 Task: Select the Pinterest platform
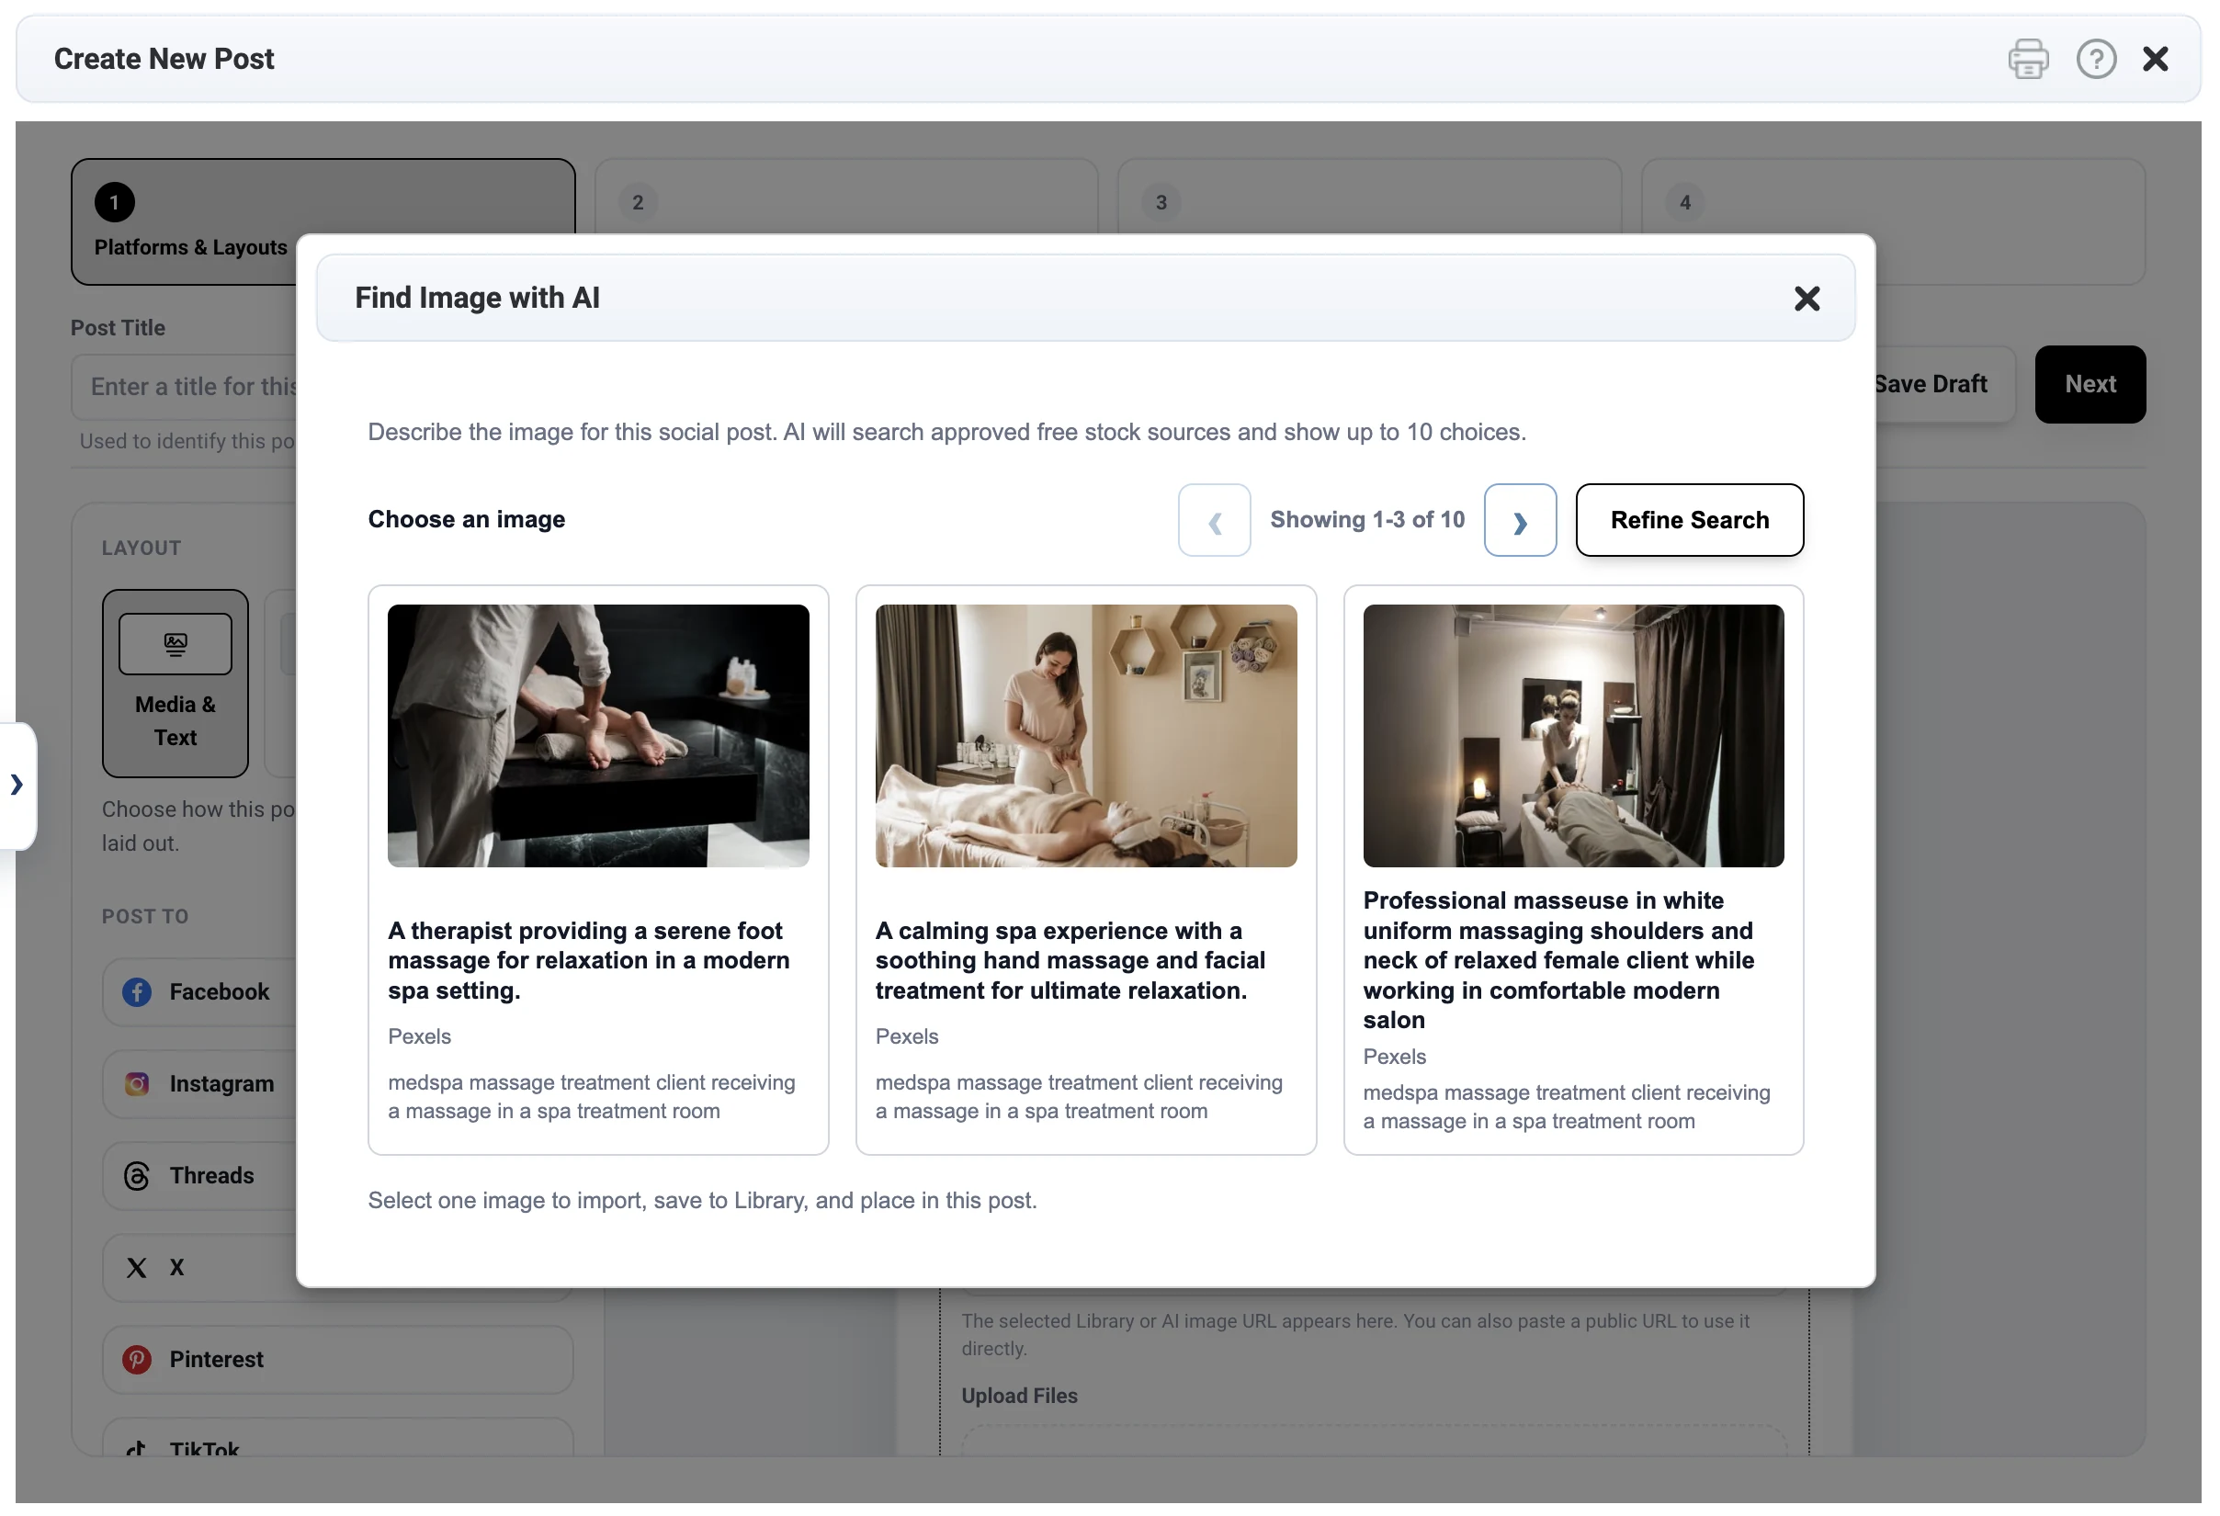pos(337,1359)
